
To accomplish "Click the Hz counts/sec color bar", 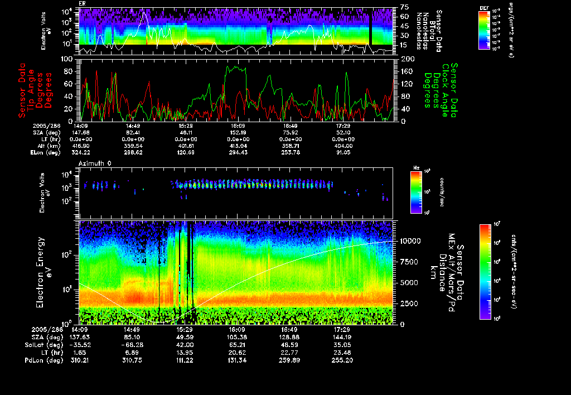I will [416, 192].
